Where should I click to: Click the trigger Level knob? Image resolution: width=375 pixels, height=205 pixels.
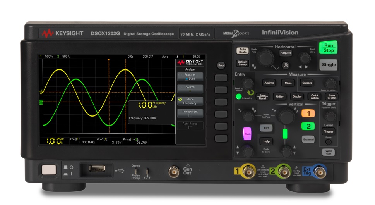click(329, 116)
